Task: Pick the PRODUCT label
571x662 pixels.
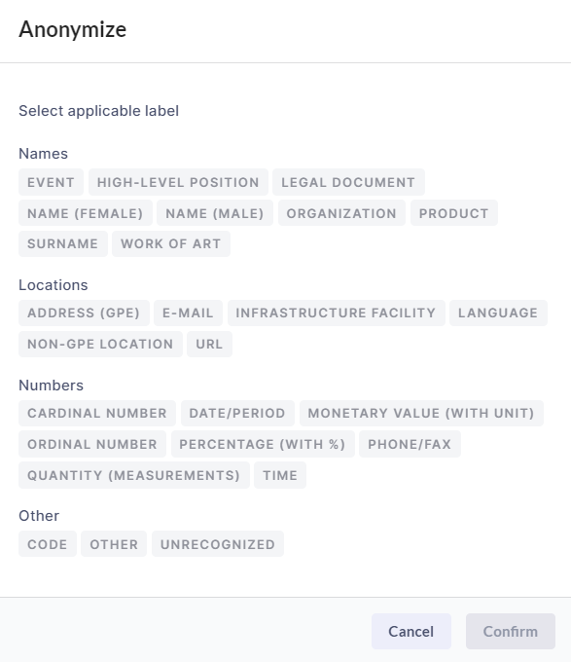Action: (453, 213)
